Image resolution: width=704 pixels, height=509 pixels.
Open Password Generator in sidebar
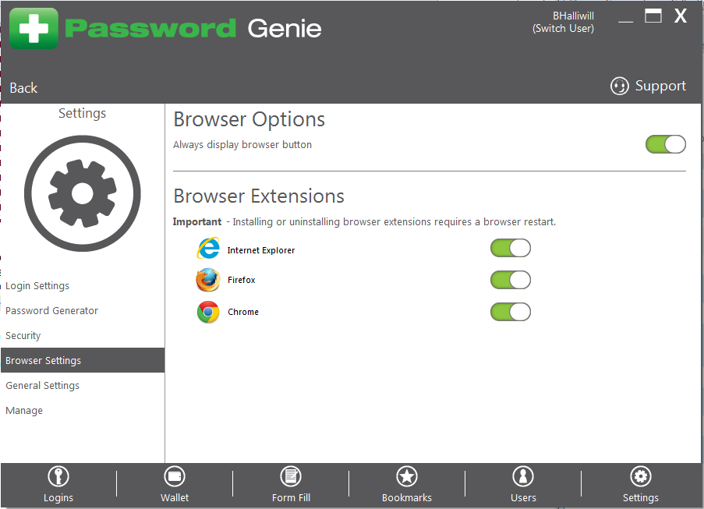point(83,310)
